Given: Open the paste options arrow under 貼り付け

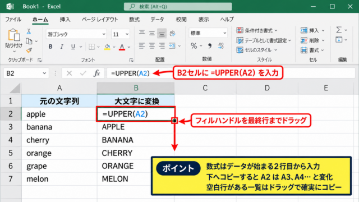Looking at the screenshot, I should [14, 52].
